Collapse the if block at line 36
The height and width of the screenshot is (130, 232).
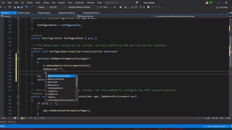click(18, 104)
